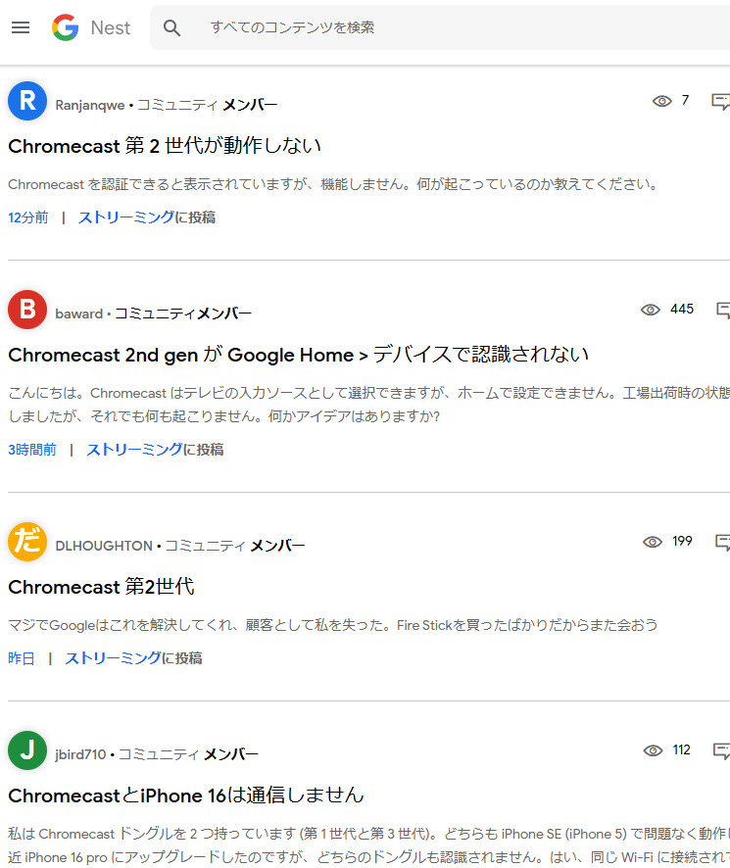Viewport: 730px width, 868px height.
Task: Open the hamburger navigation menu
Action: (x=21, y=27)
